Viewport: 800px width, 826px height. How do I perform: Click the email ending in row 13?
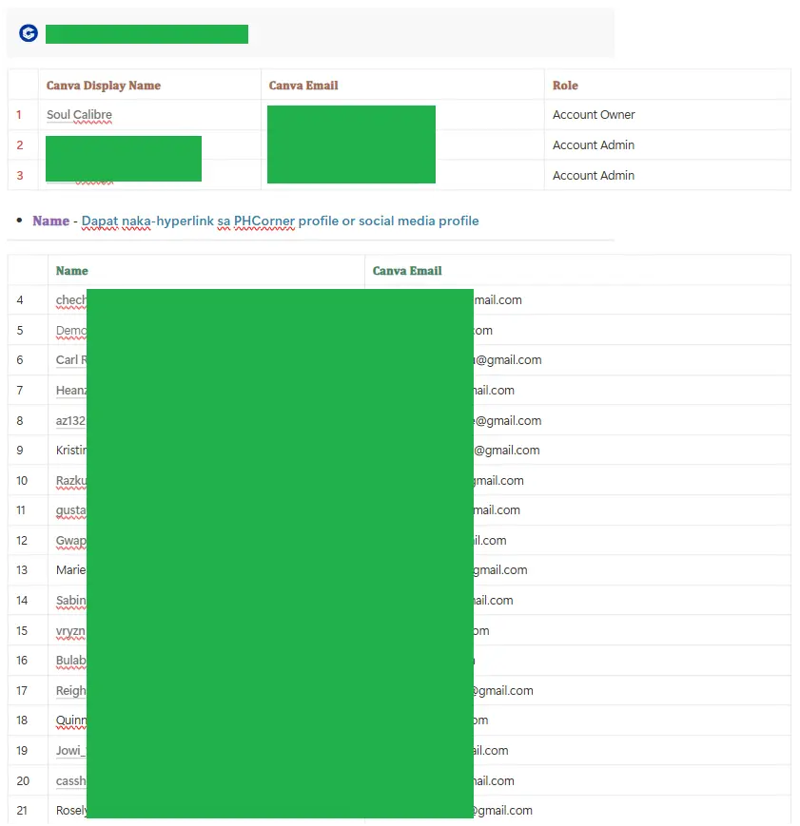(500, 570)
